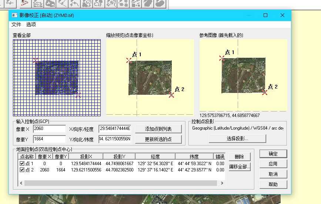This screenshot has height=204, width=321.
Task: Click the GCP list scroll-left arrow
Action: coord(21,183)
